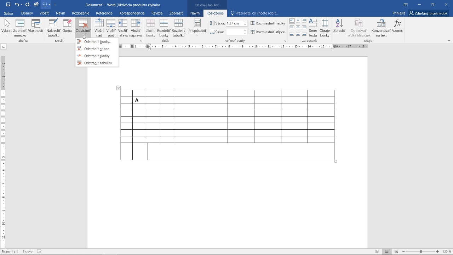Collapse the ribbon with the chevron
Screen dimensions: 453x255
pyautogui.click(x=449, y=41)
